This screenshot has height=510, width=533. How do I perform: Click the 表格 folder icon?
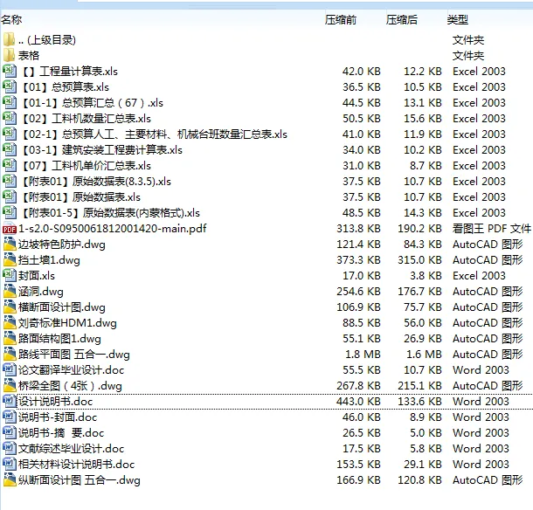click(10, 55)
